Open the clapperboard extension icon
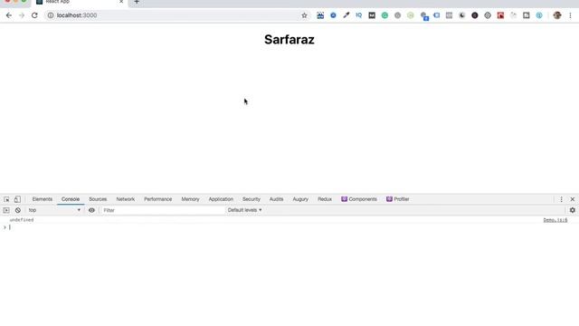This screenshot has width=579, height=326. pyautogui.click(x=320, y=15)
